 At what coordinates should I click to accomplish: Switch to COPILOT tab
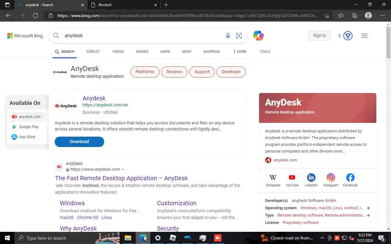93,52
